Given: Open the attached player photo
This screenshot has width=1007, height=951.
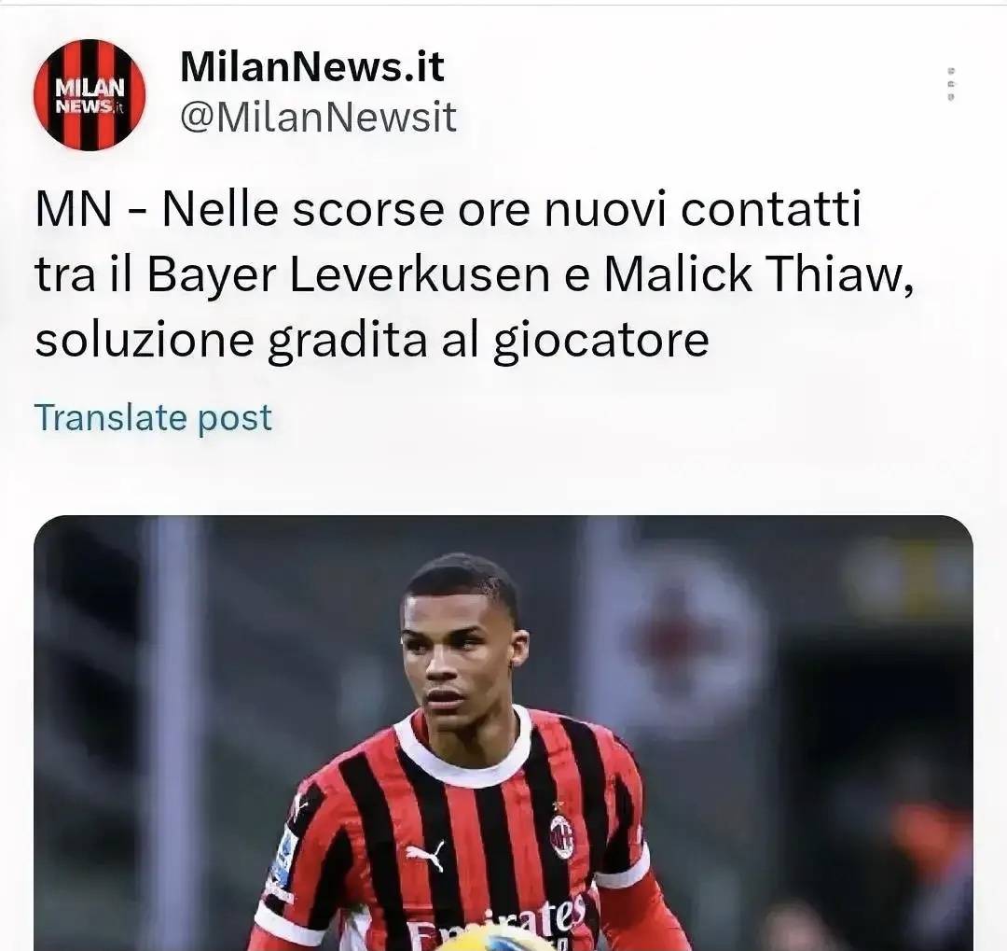Looking at the screenshot, I should [503, 733].
